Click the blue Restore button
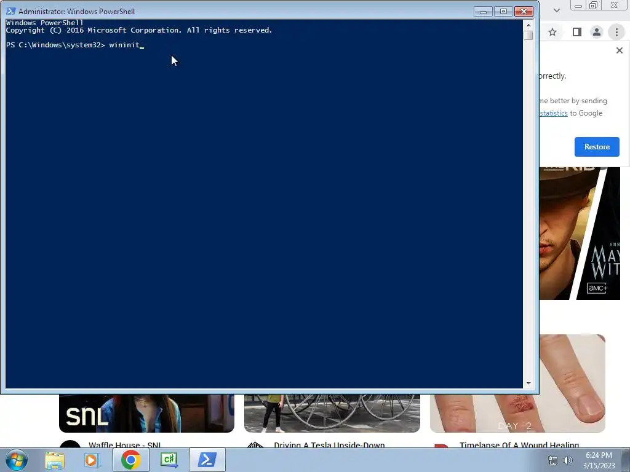The image size is (630, 472). [597, 147]
